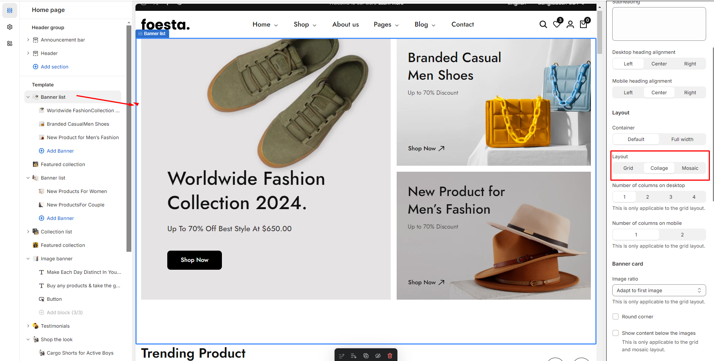Collapse the Image banner section tree
This screenshot has width=714, height=361.
click(28, 258)
